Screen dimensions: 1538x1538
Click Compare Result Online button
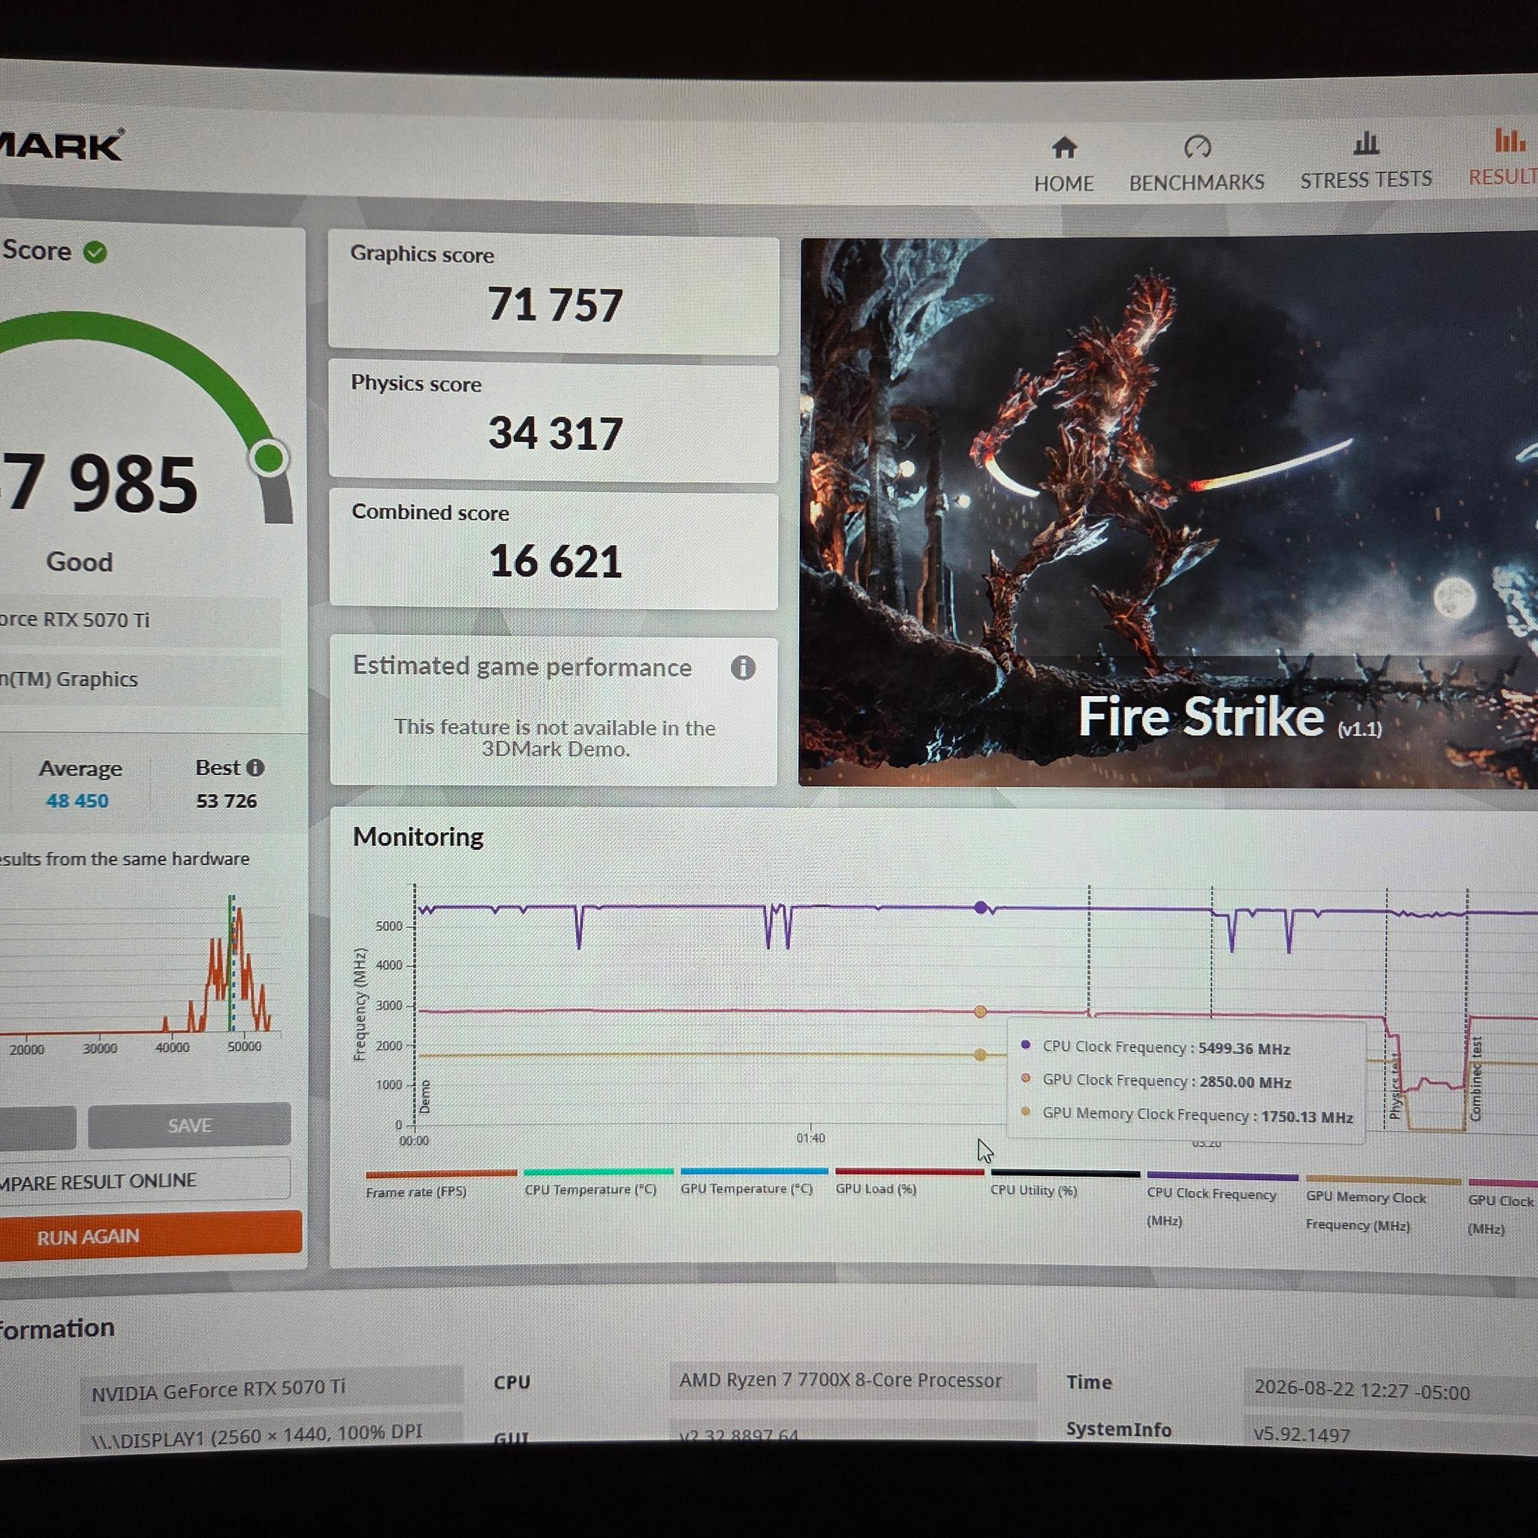[x=143, y=1180]
